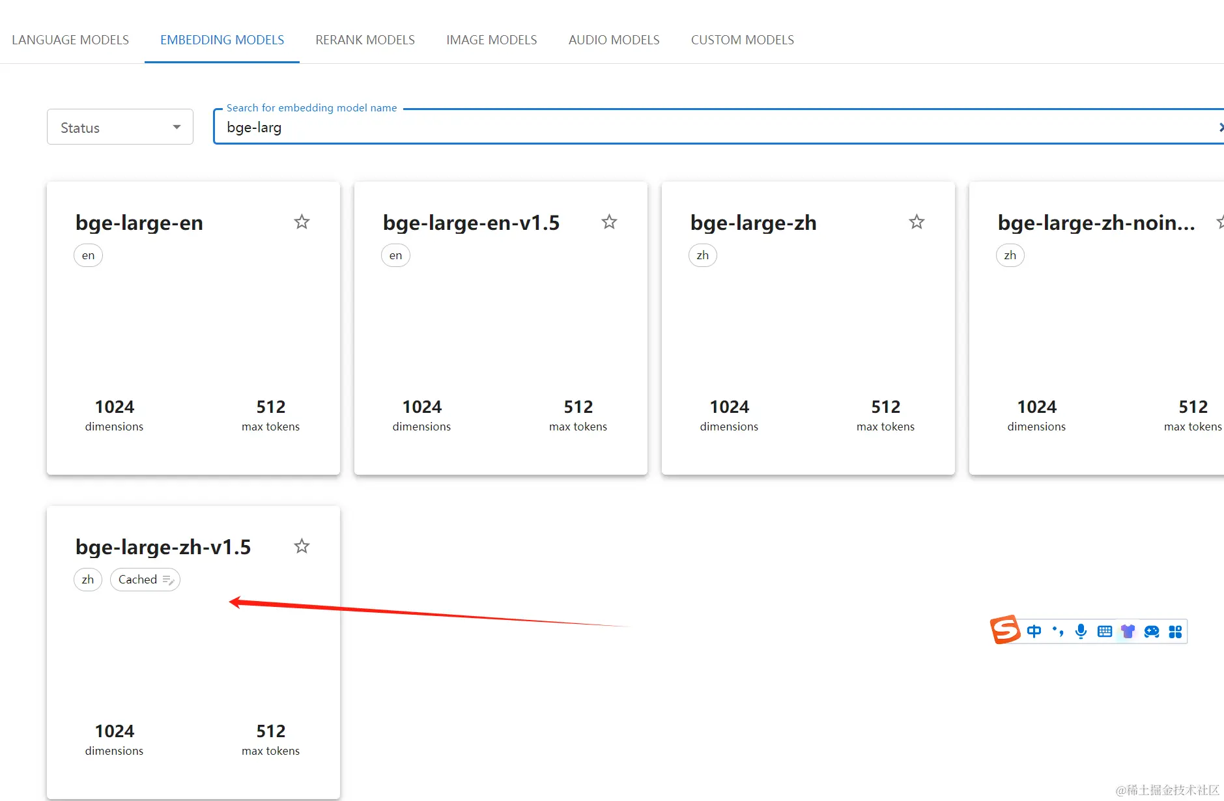Screen dimensions: 1224x801
Task: Favorite the bge-large-zh-v1.5 model star
Action: [x=302, y=546]
